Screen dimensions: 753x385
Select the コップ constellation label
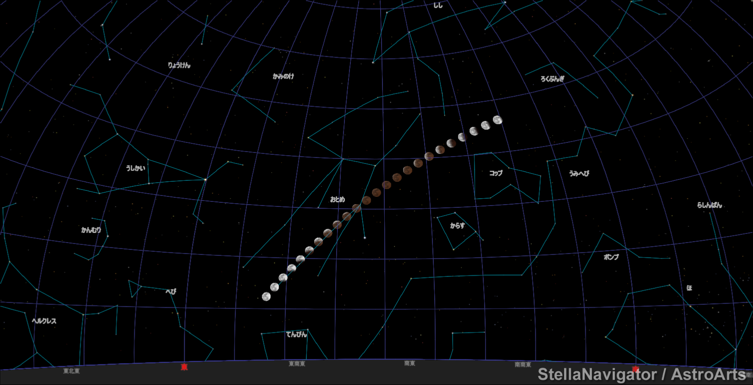click(x=496, y=173)
